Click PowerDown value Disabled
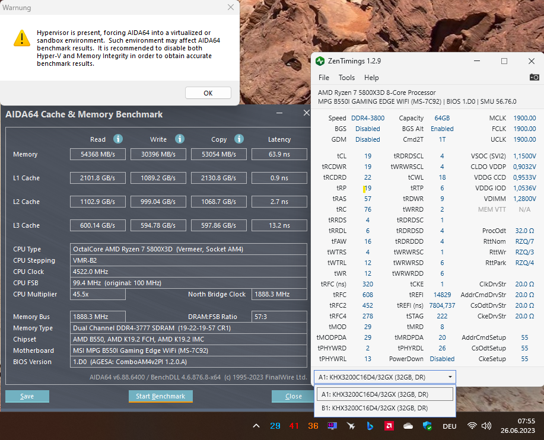 pos(442,359)
